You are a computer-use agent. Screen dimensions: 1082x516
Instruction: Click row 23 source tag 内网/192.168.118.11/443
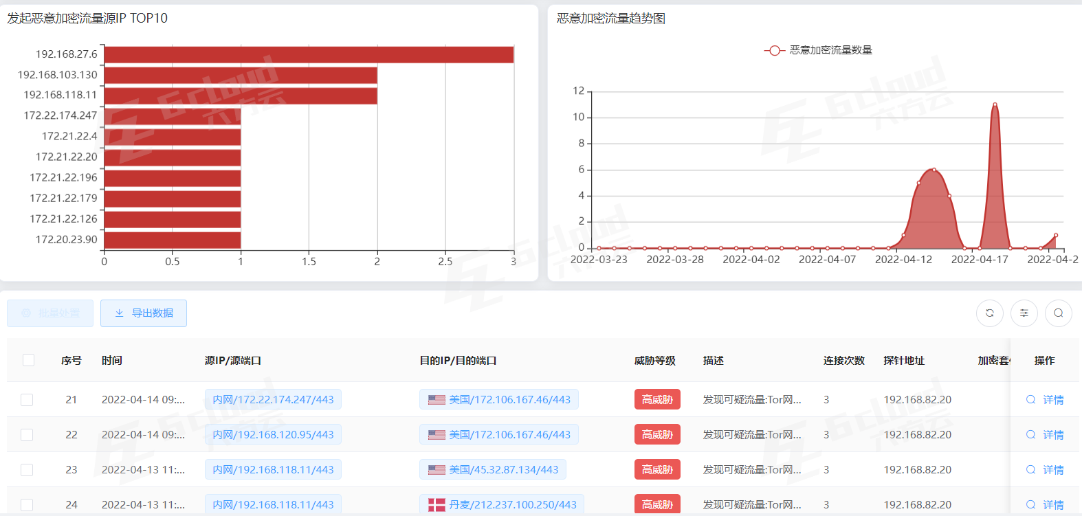coord(273,470)
